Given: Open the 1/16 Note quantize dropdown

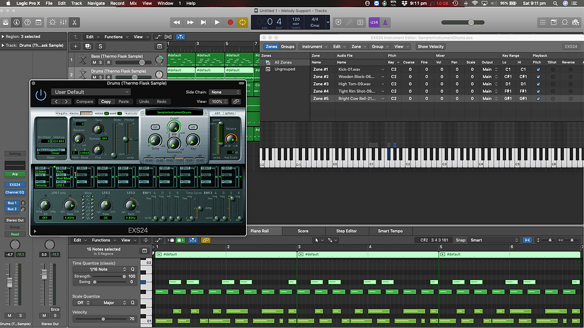Looking at the screenshot, I should click(x=101, y=269).
